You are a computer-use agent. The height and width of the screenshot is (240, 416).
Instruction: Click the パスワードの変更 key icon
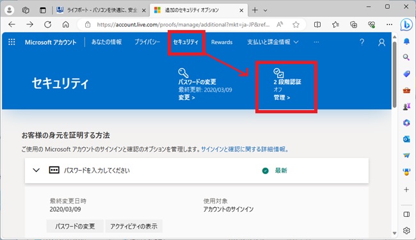coord(183,73)
